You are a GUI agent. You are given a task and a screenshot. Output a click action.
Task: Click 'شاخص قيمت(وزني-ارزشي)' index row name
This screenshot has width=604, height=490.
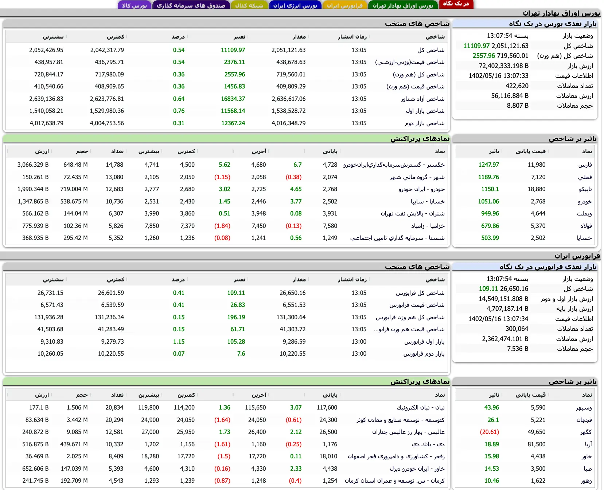click(x=410, y=62)
